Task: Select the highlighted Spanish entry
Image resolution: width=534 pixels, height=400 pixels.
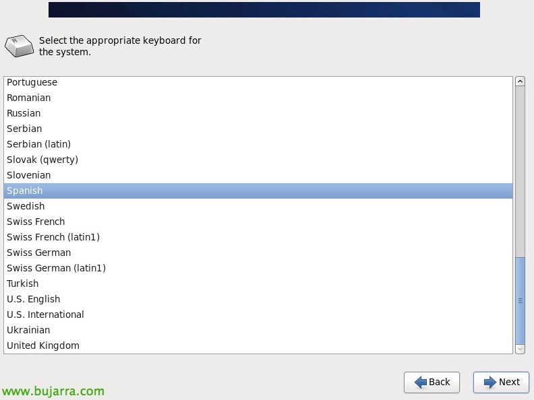Action: 258,191
